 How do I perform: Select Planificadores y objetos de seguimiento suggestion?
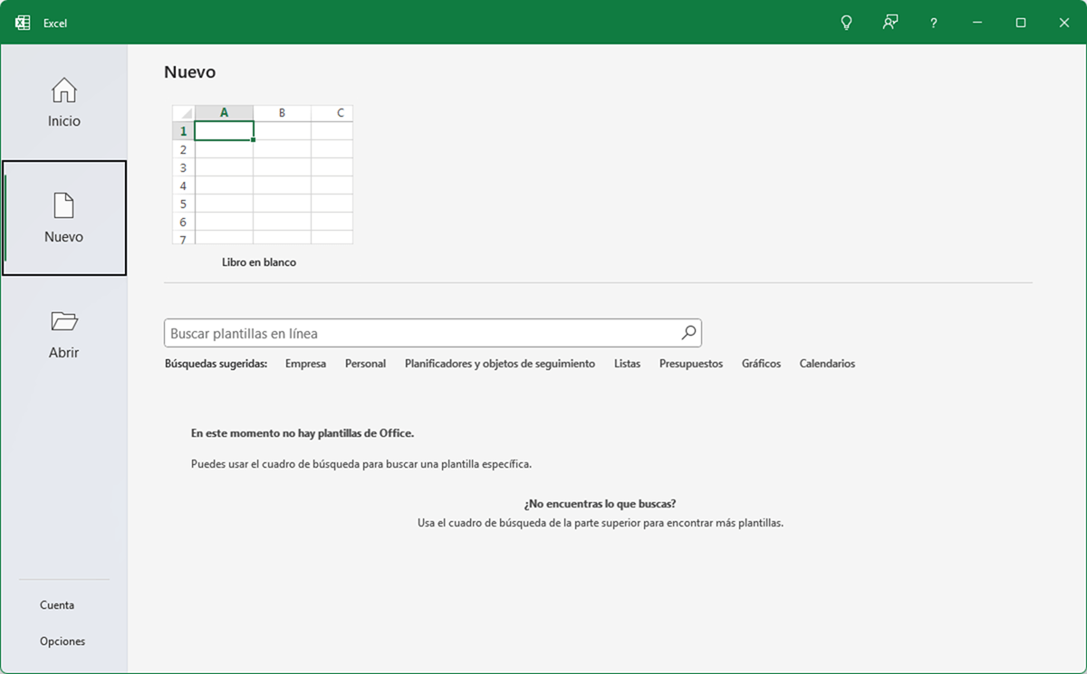(x=500, y=364)
